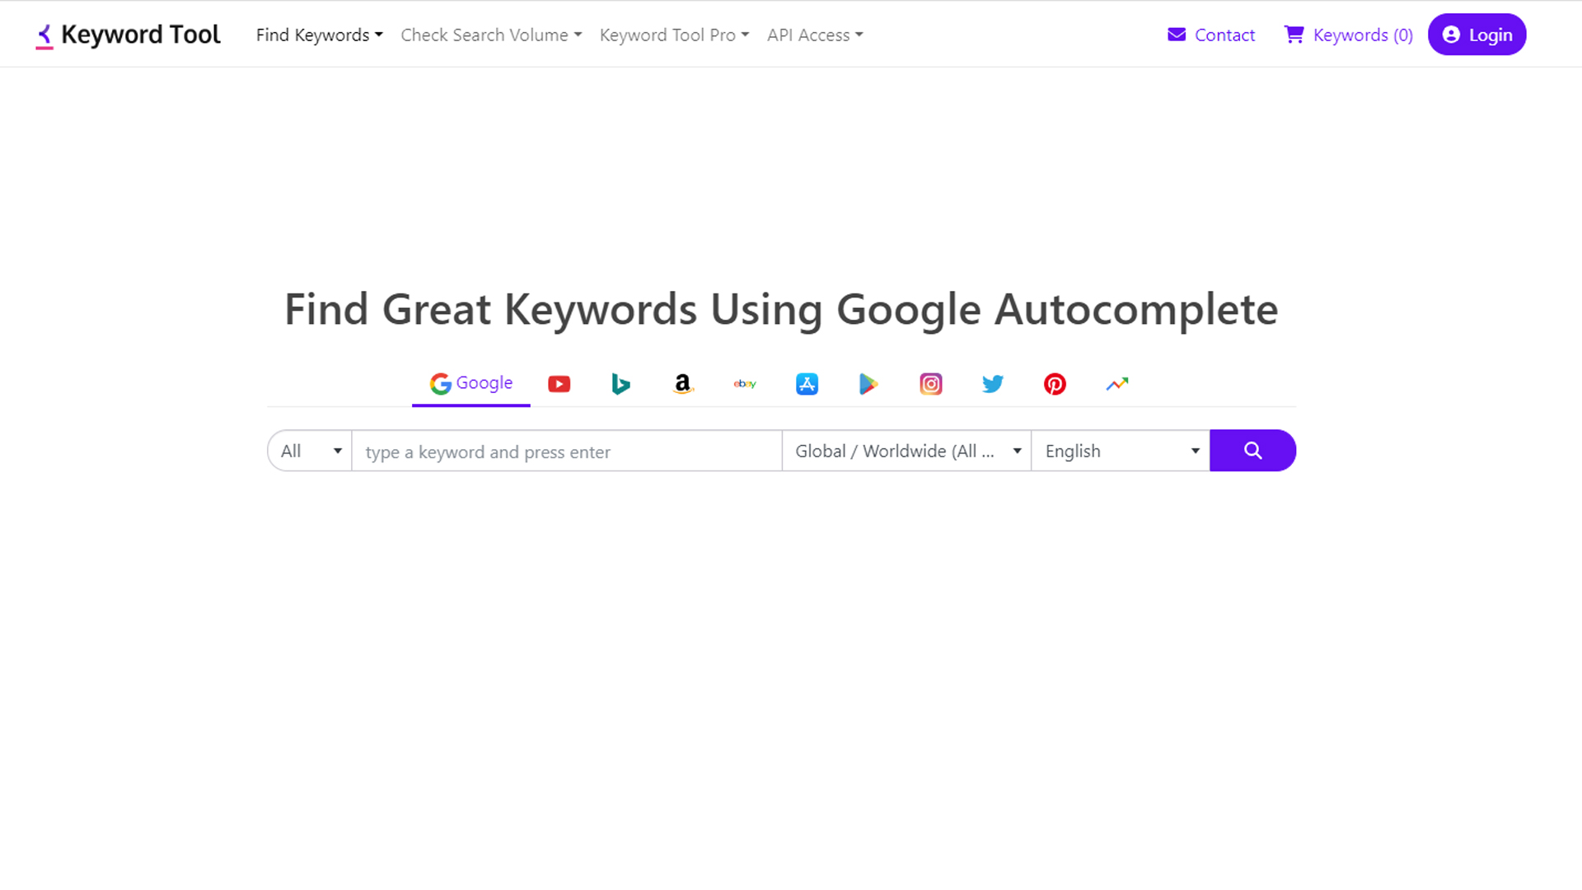Select the App Store keyword source
Screen dimensions: 1582x890
pyautogui.click(x=807, y=383)
